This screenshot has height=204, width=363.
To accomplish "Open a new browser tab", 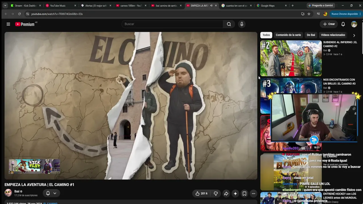I will click(293, 5).
